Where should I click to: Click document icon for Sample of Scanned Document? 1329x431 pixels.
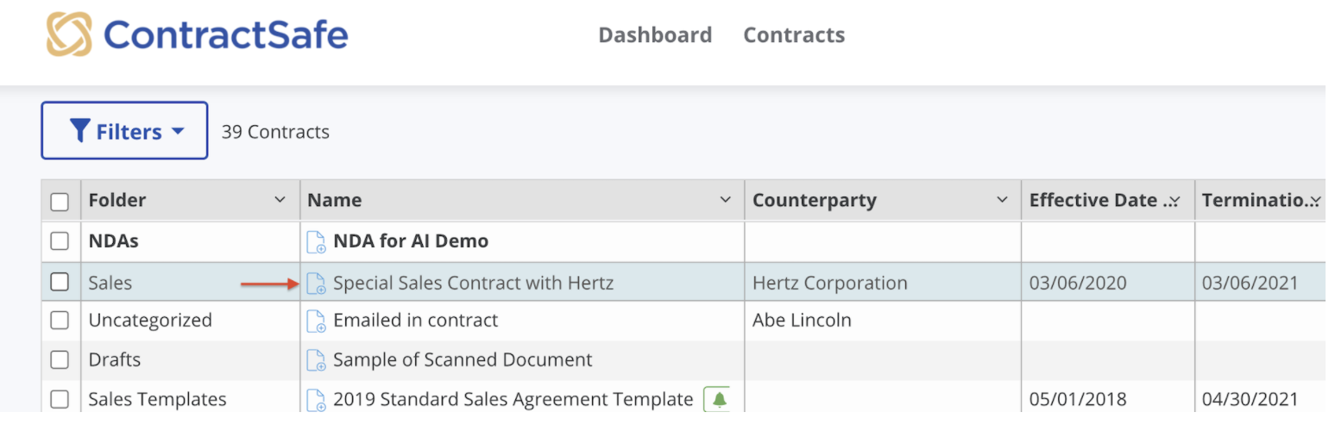317,360
